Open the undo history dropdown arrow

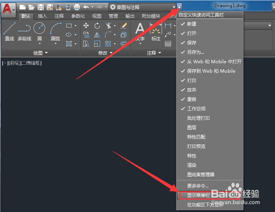pos(92,7)
